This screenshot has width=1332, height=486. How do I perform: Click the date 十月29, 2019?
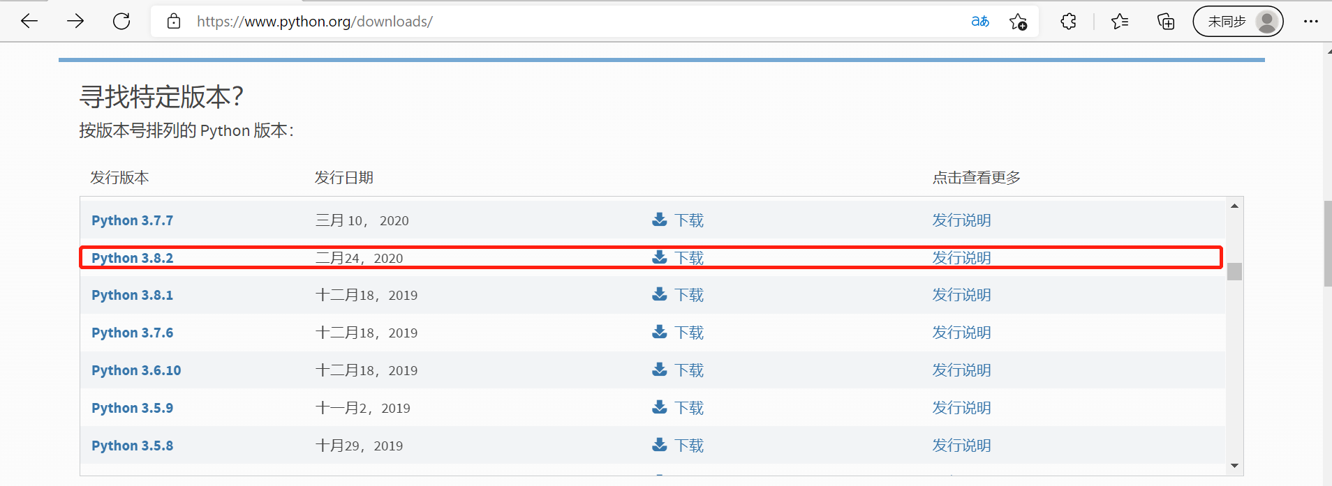[360, 446]
